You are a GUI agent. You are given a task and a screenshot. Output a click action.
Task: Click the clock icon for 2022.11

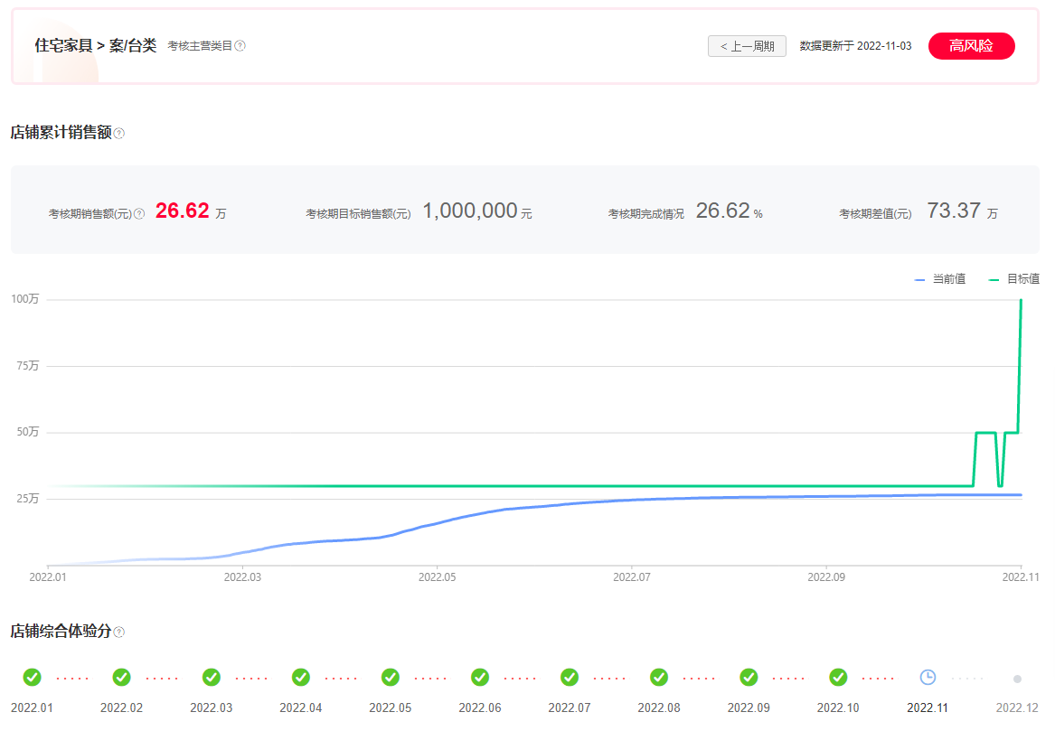928,677
